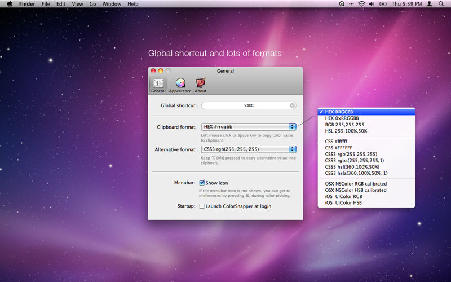Screen dimensions: 451x282
Task: Open the General preferences tab
Action: tap(158, 85)
